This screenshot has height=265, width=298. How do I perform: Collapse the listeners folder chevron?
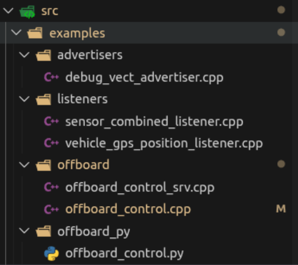pos(24,99)
